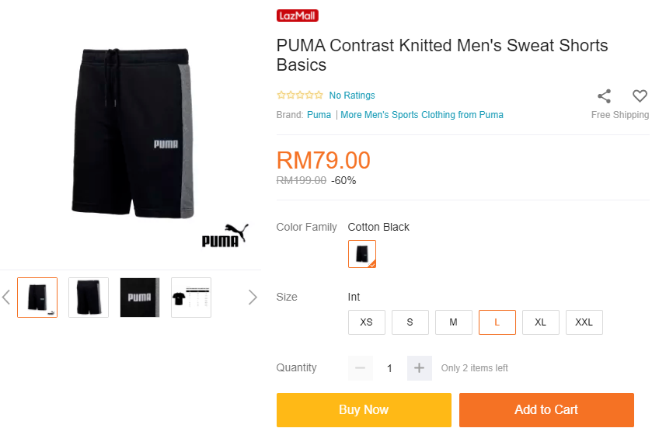This screenshot has width=659, height=442.
Task: Decrease quantity with minus button
Action: [361, 368]
